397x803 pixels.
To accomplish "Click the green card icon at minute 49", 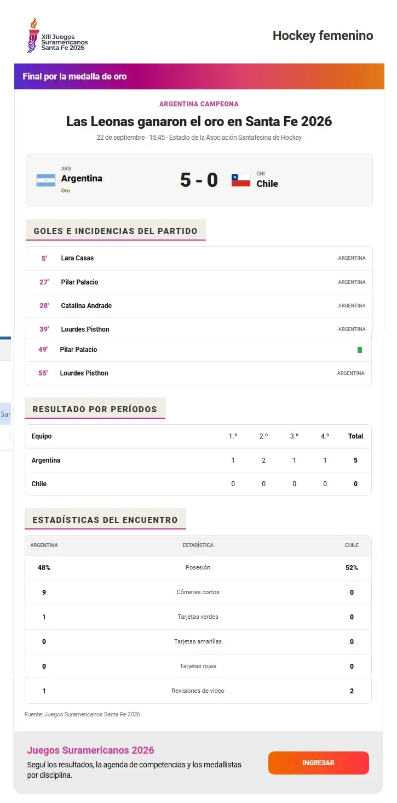I will 360,350.
